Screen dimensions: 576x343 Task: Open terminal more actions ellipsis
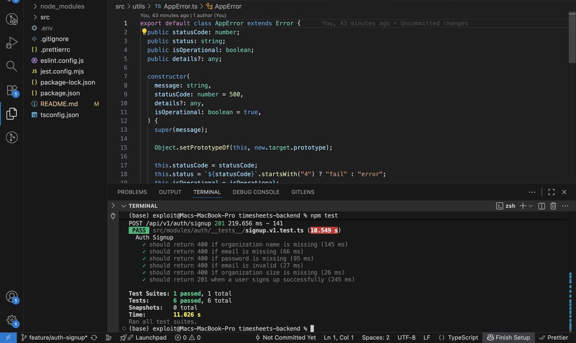[565, 206]
